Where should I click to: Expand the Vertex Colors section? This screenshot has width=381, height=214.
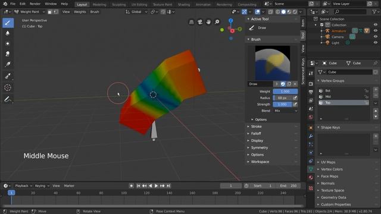click(x=332, y=169)
